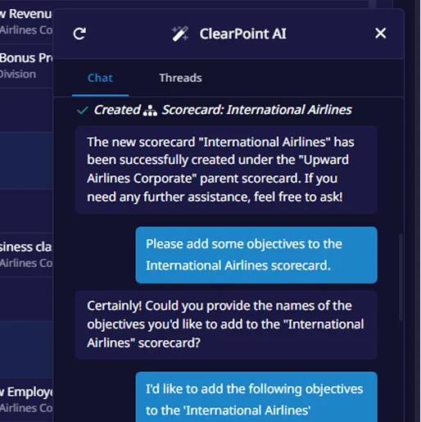Click the 'Please add some objectives' message
The width and height of the screenshot is (421, 422).
pyautogui.click(x=256, y=255)
